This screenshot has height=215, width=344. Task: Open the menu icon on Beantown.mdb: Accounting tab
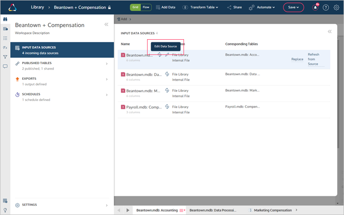[x=182, y=210]
